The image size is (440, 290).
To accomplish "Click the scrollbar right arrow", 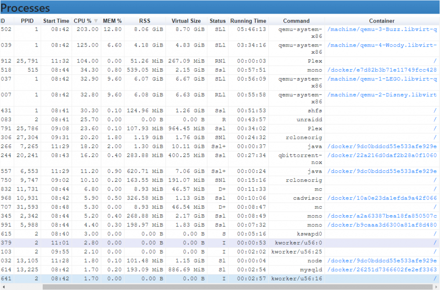I will [x=436, y=287].
